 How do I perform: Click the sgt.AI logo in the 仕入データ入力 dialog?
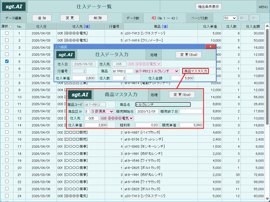click(x=65, y=55)
